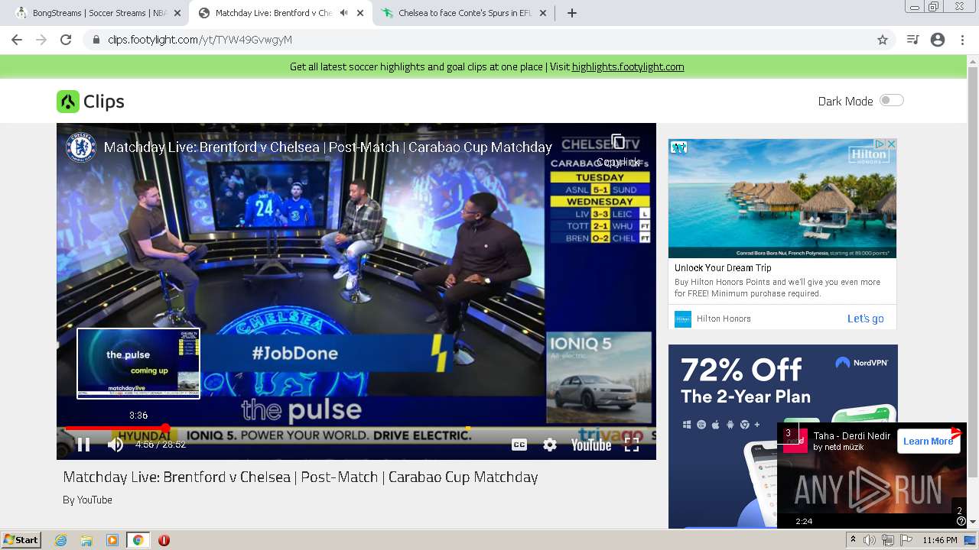Click the Let's go Hilton ad link
The height and width of the screenshot is (550, 979).
coord(865,319)
